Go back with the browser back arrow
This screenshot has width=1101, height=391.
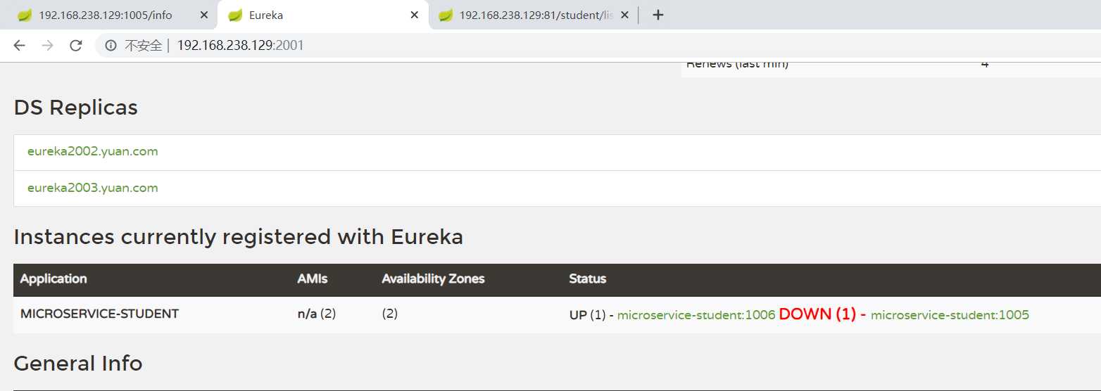coord(19,46)
